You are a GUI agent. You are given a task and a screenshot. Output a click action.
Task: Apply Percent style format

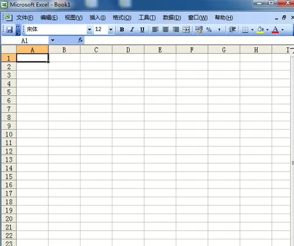[209, 30]
